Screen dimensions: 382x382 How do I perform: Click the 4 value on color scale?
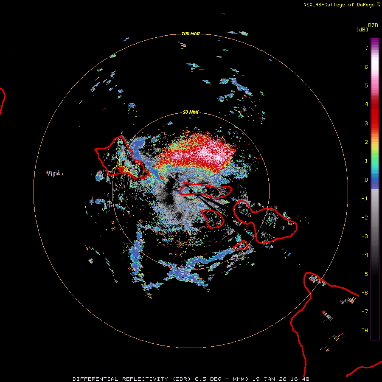click(366, 104)
